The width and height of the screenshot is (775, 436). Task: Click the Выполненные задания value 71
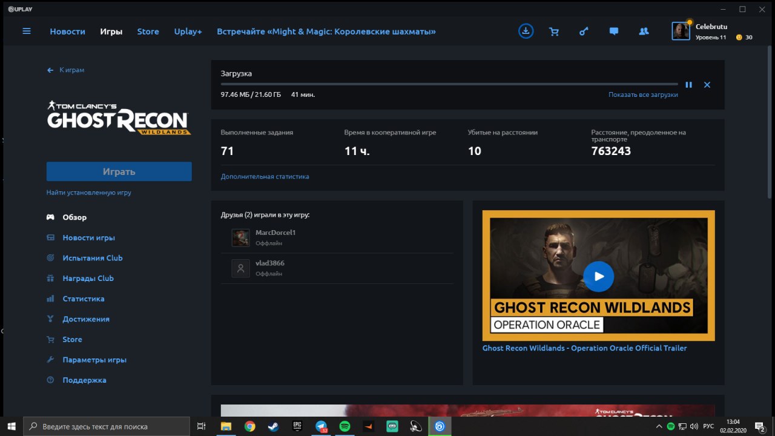[227, 151]
